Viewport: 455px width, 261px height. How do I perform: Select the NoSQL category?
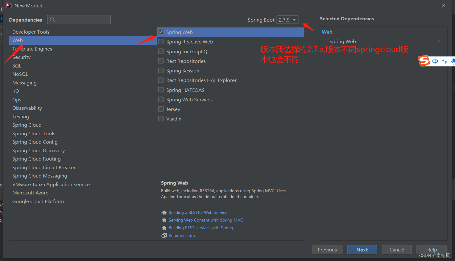pyautogui.click(x=83, y=74)
